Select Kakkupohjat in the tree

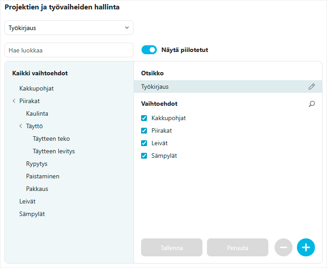36,88
